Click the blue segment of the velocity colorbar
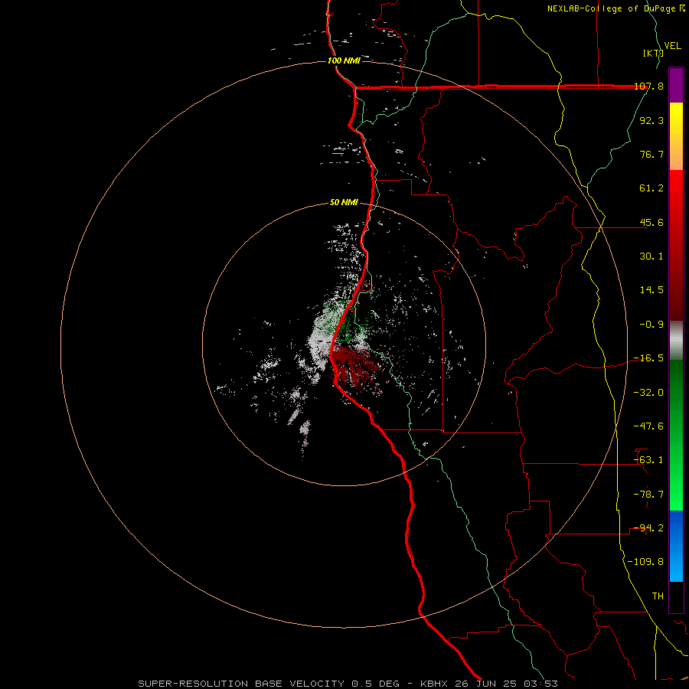The image size is (689, 689). pos(676,546)
